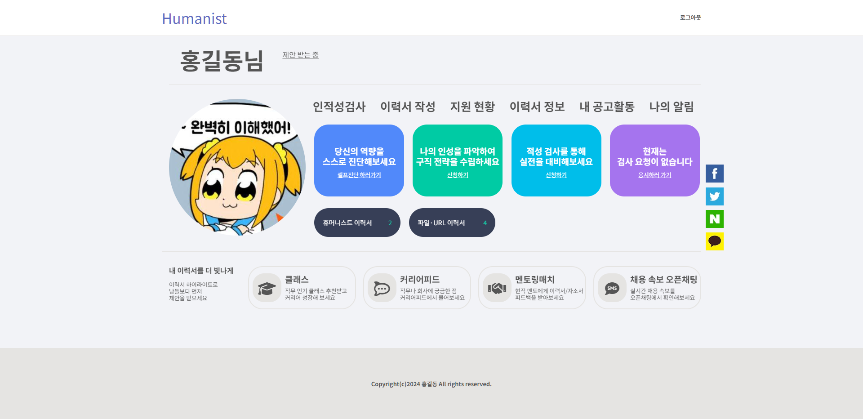Click the graduation cap 클래스 icon
This screenshot has height=419, width=863.
pyautogui.click(x=267, y=288)
